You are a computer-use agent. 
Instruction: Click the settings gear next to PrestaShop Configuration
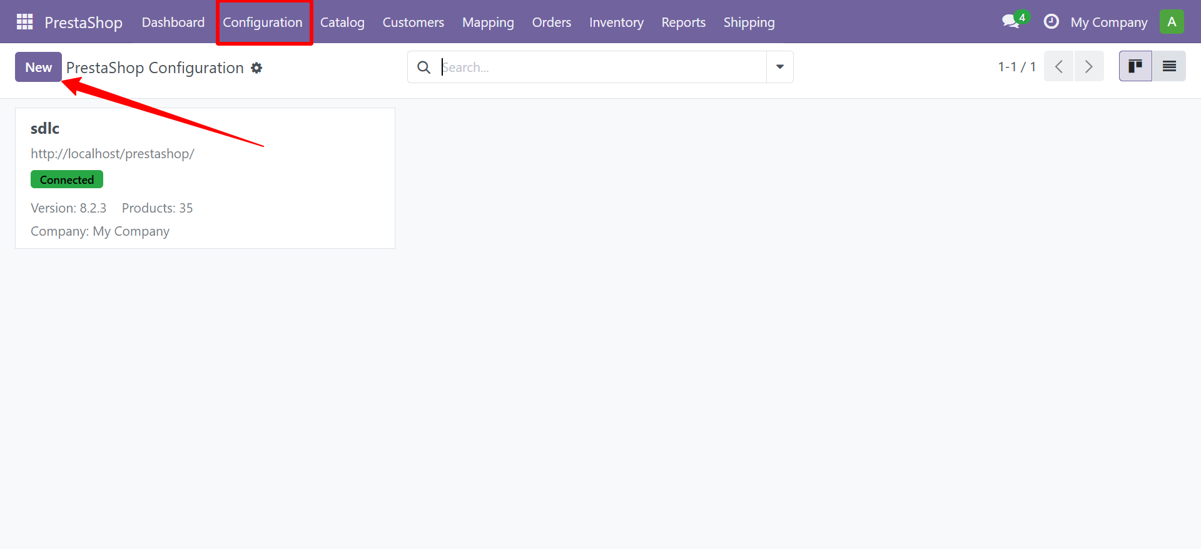(256, 68)
